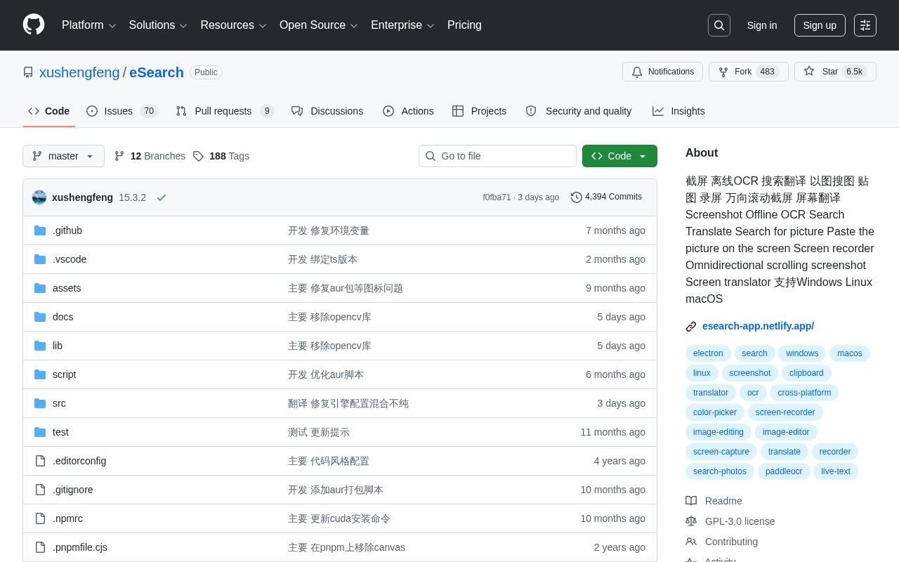The height and width of the screenshot is (562, 899).
Task: Click the script folder icon
Action: pos(40,374)
